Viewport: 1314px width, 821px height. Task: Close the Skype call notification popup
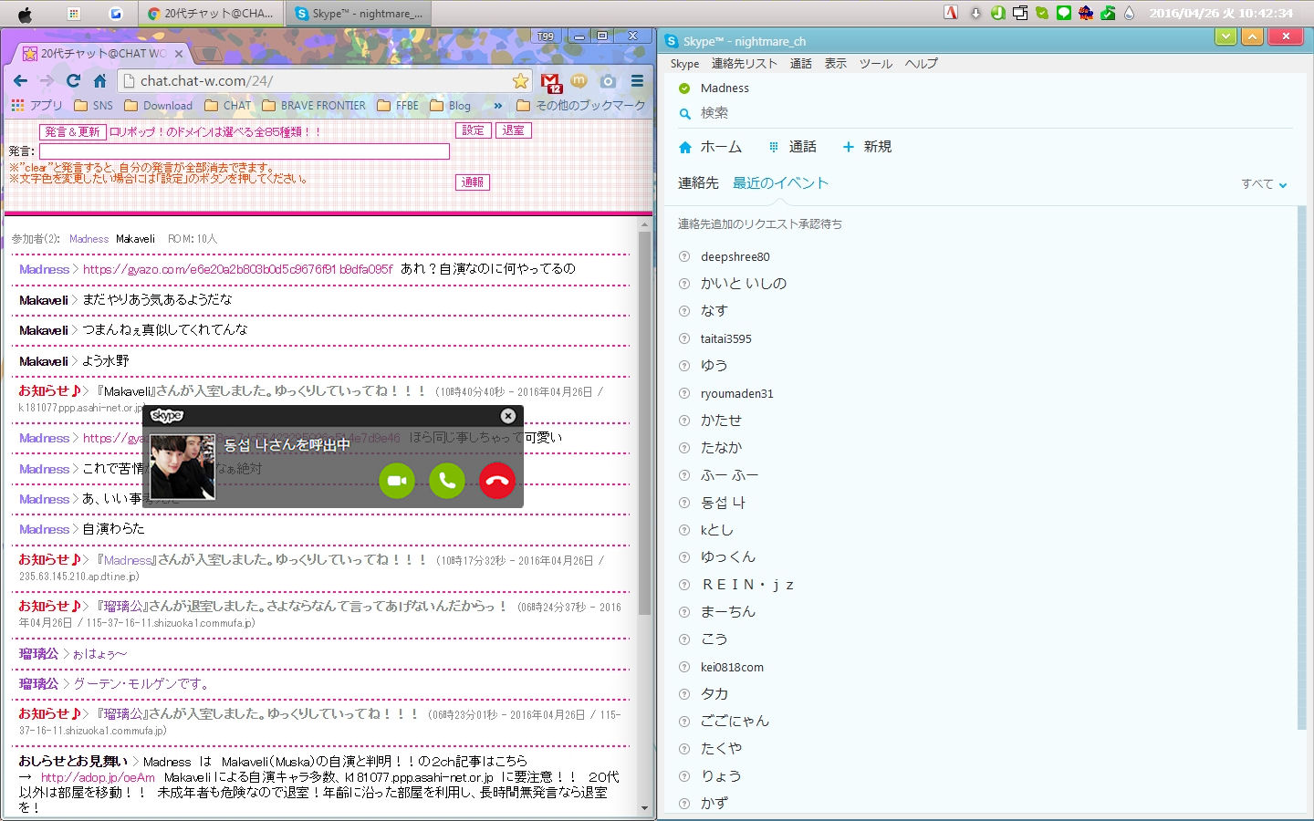pos(508,416)
